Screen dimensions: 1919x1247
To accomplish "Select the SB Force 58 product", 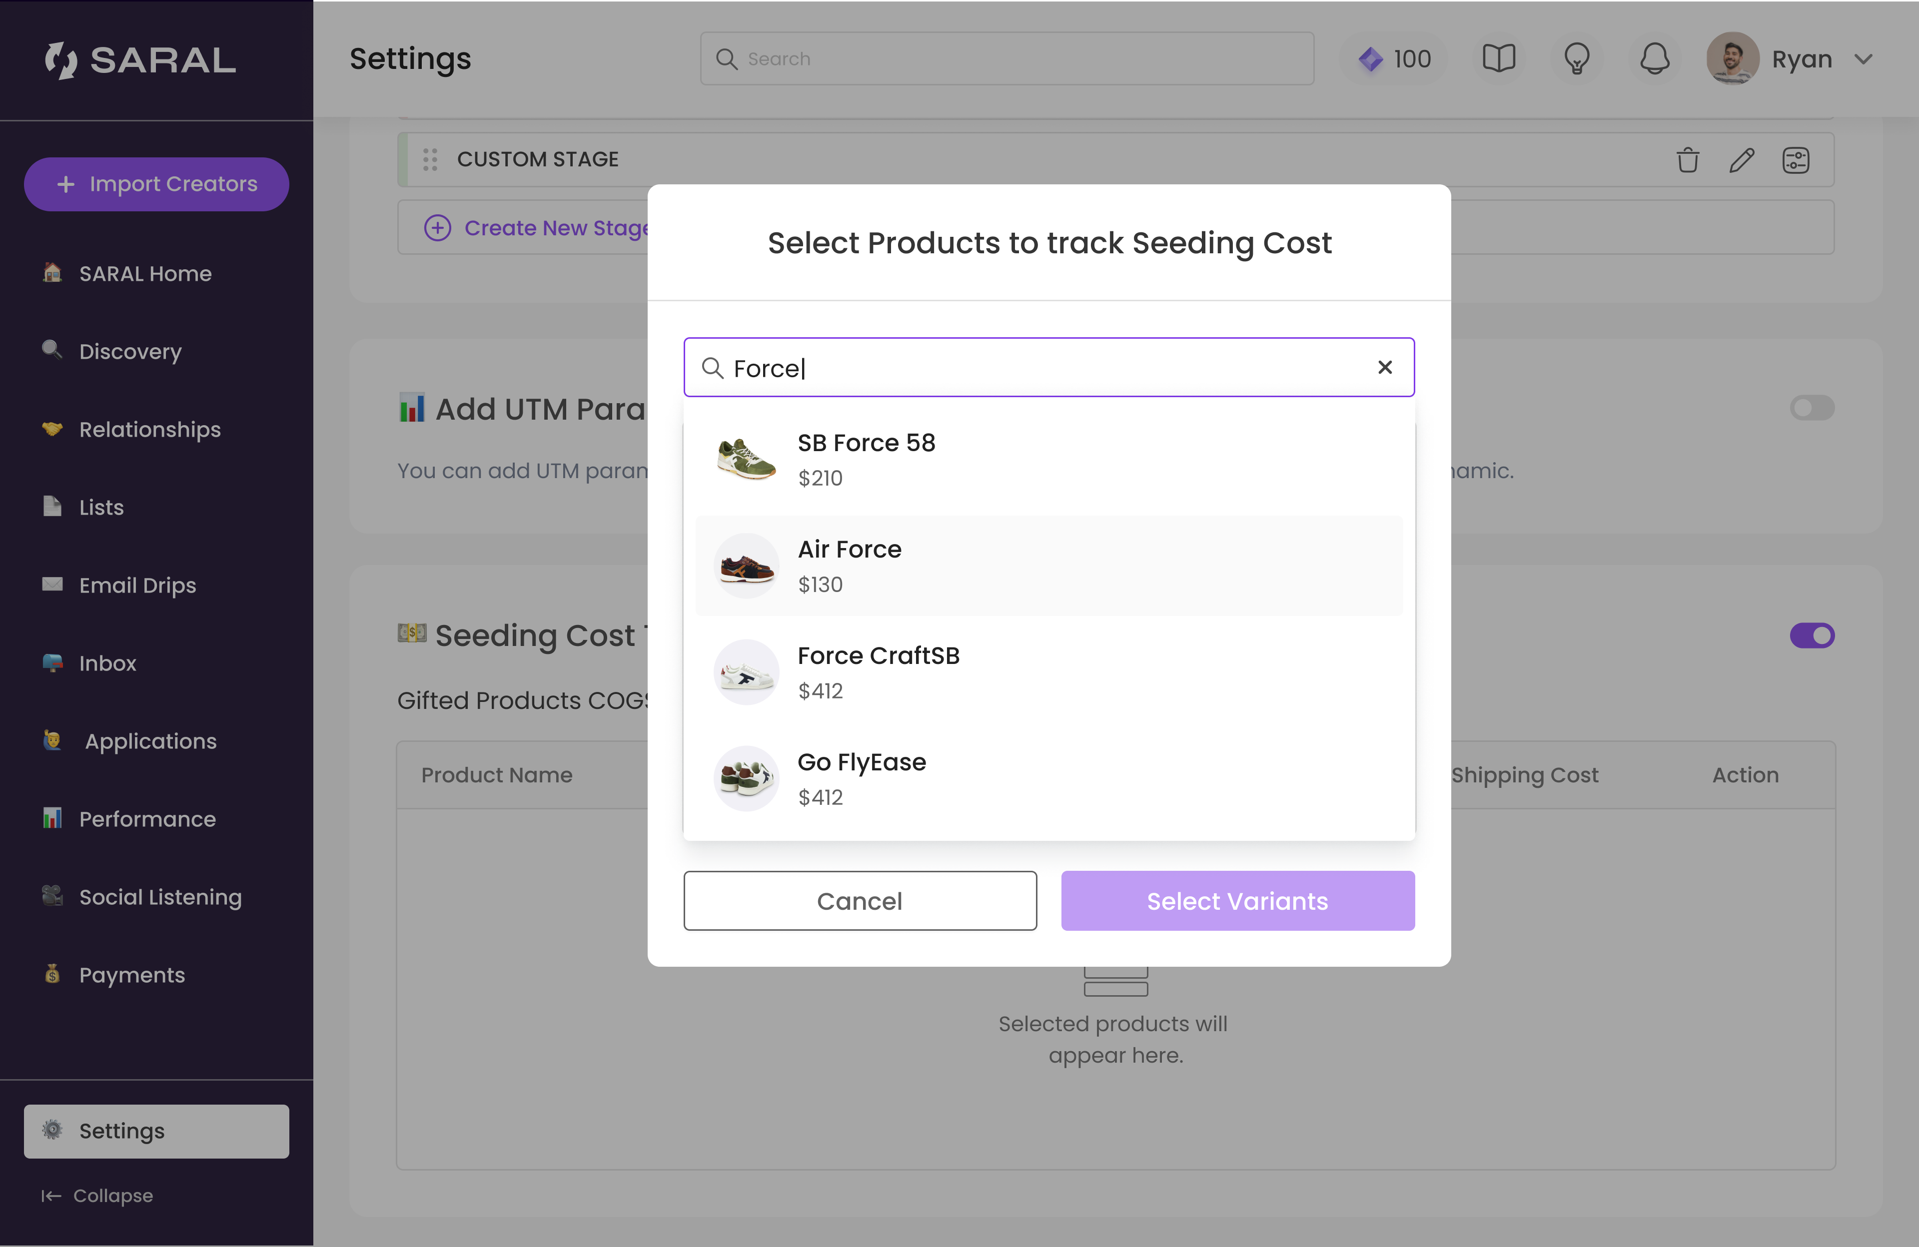I will [1049, 460].
